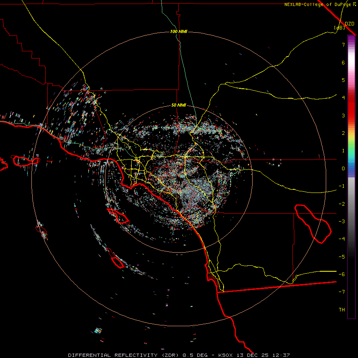Viewport: 358px width, 358px height.
Task: Click the 0 value on the dB scale
Action: pos(343,169)
